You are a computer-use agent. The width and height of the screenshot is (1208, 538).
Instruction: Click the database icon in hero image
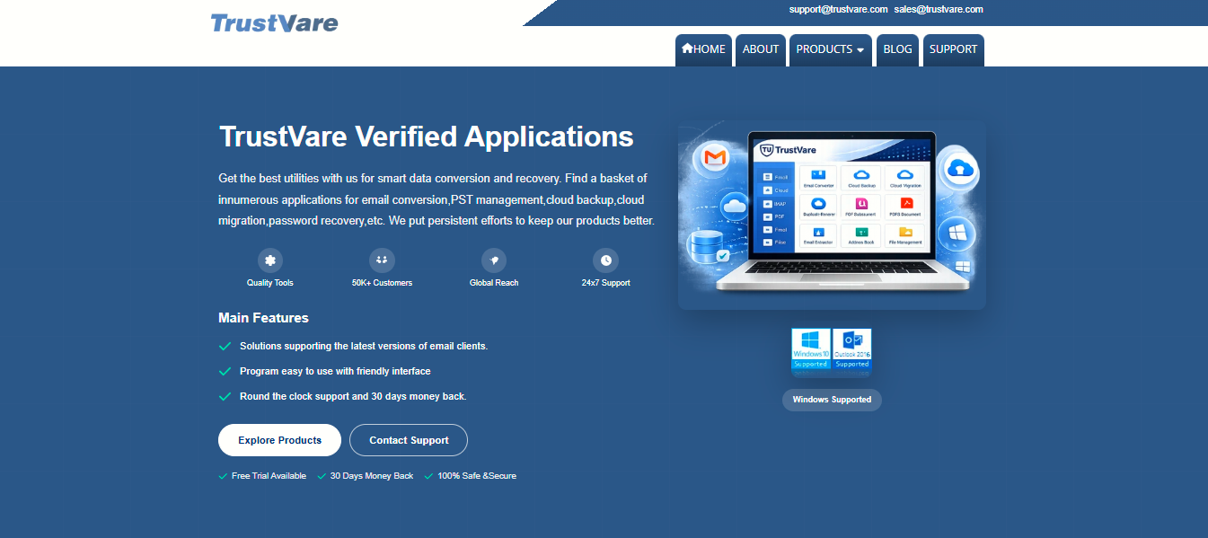pyautogui.click(x=707, y=247)
